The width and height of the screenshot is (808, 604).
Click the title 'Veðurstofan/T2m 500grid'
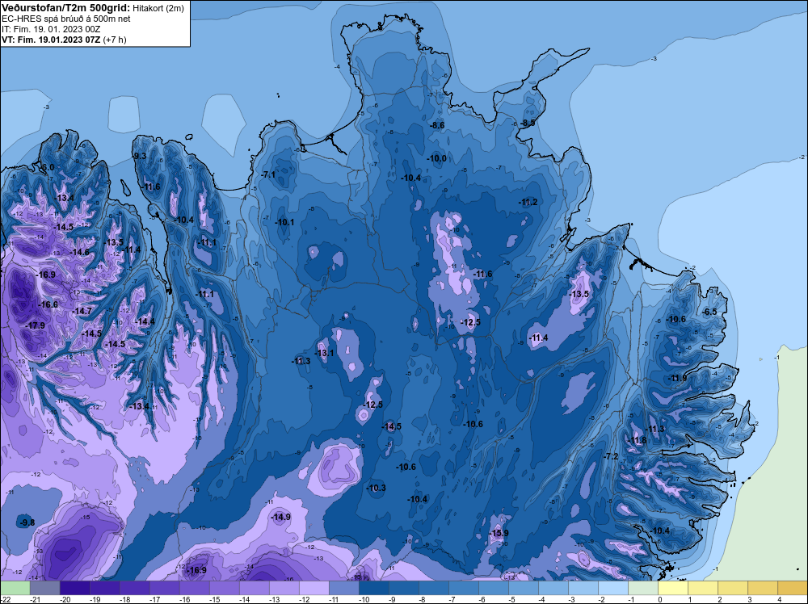click(65, 8)
